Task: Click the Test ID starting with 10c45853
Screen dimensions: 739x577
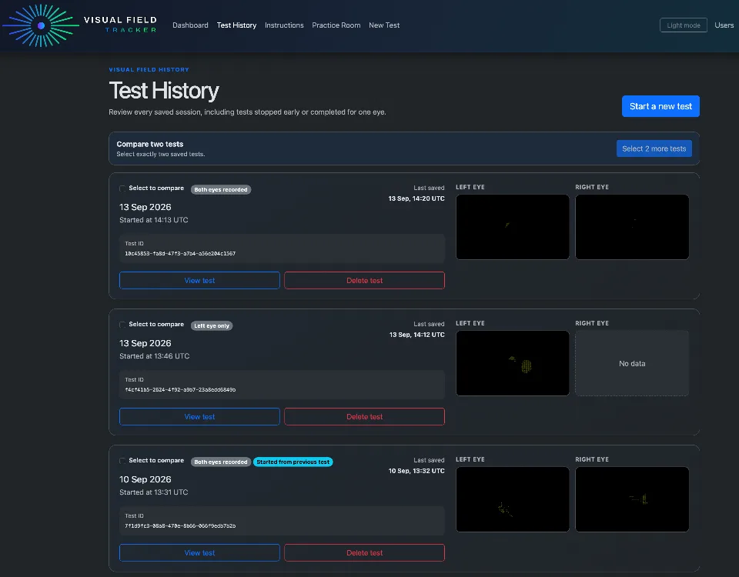Action: 180,253
